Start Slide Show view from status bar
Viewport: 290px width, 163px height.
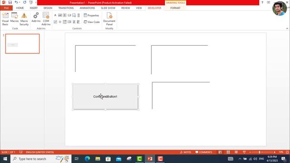(x=244, y=152)
